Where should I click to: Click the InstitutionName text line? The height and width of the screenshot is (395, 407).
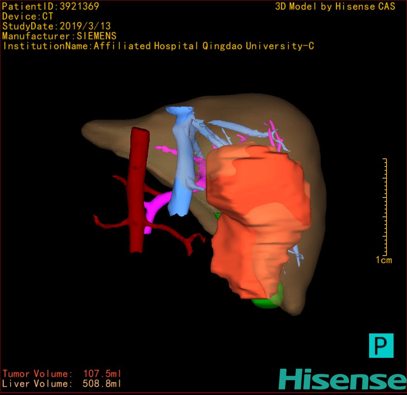(x=158, y=46)
